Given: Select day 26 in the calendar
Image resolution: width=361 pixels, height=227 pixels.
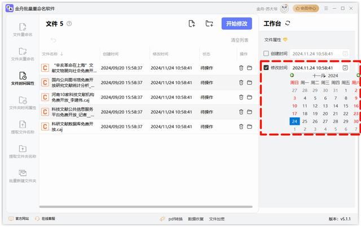Looking at the screenshot, I should [x=316, y=121].
